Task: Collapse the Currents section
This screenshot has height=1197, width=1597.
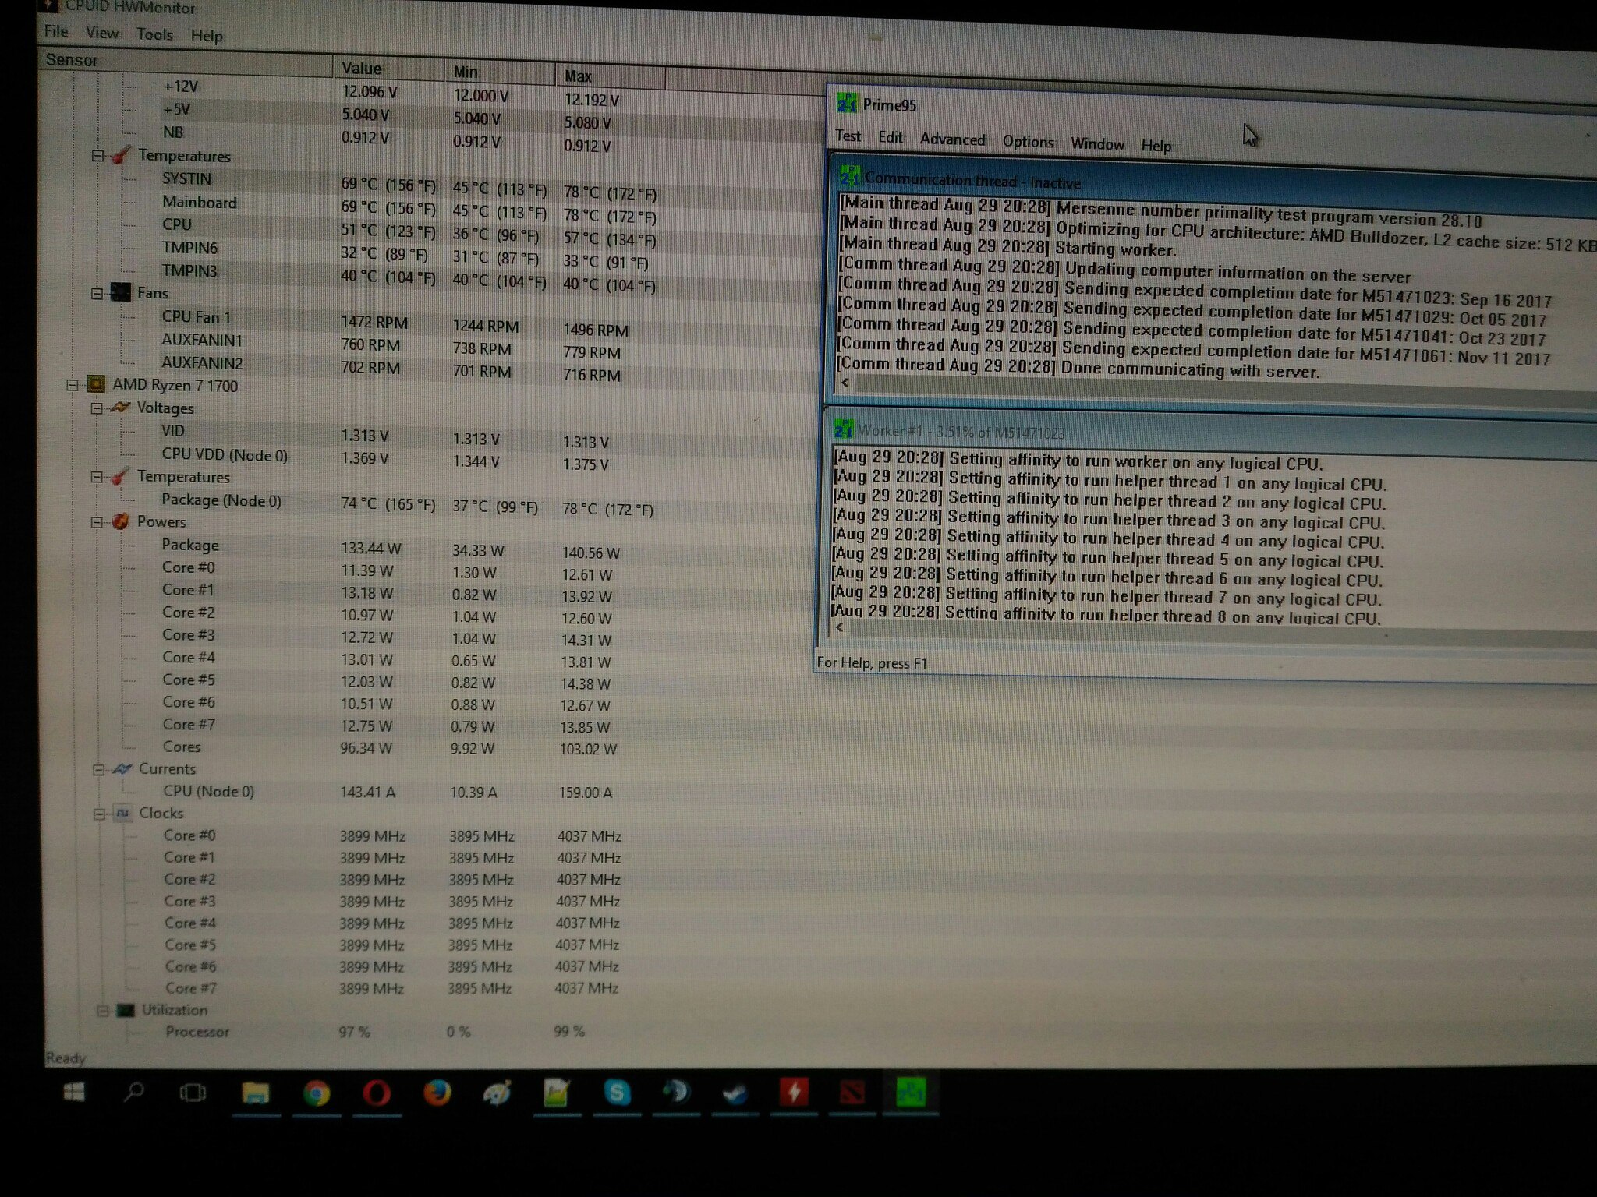Action: (x=98, y=769)
